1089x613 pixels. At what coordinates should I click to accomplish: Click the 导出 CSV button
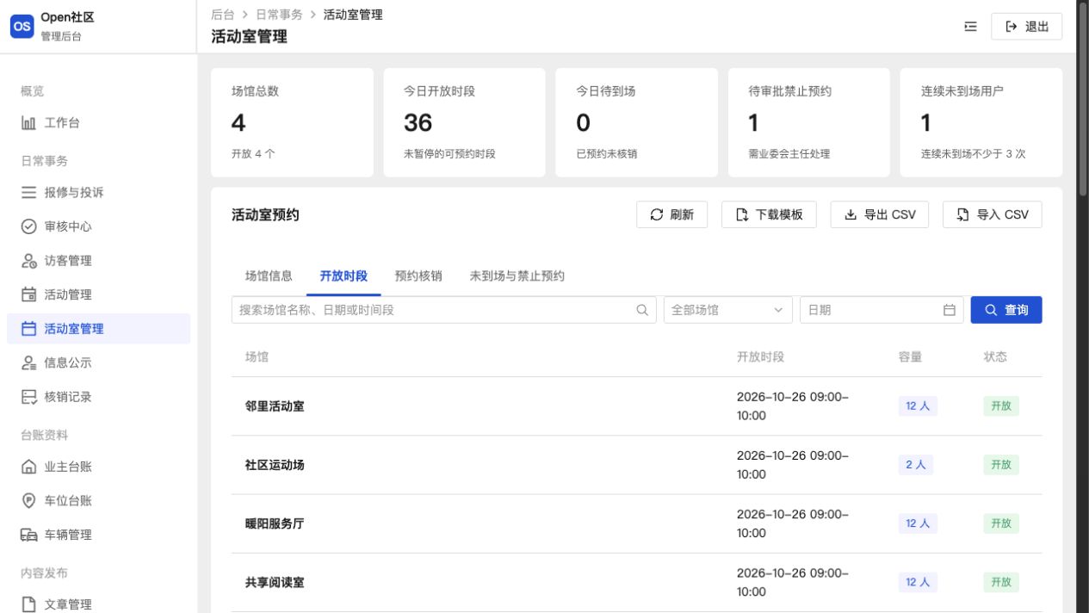(880, 214)
